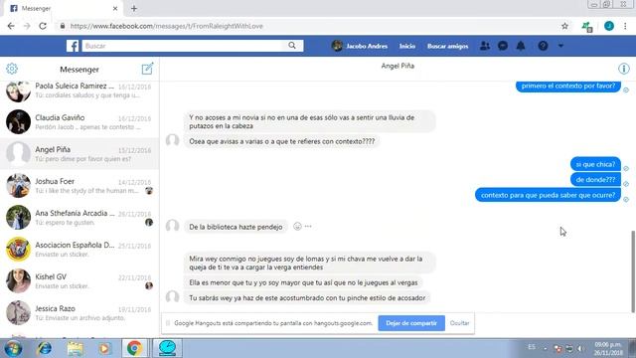The image size is (636, 358).
Task: Open notifications bell icon
Action: click(x=521, y=46)
